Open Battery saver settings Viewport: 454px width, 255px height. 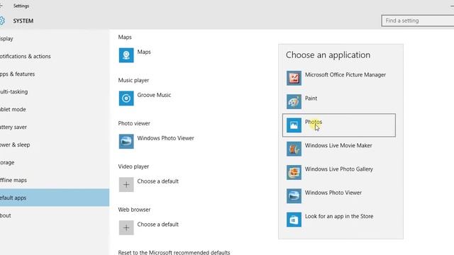pos(55,127)
